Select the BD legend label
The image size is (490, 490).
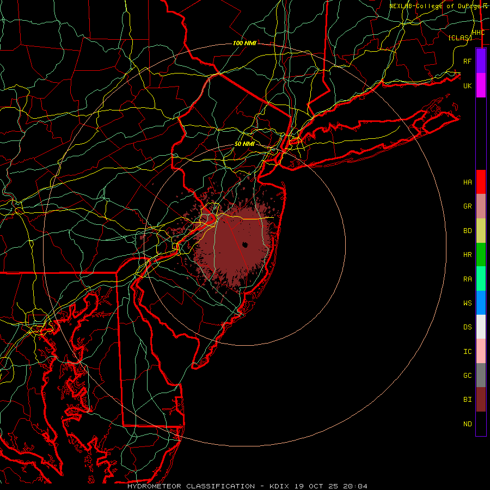click(467, 230)
